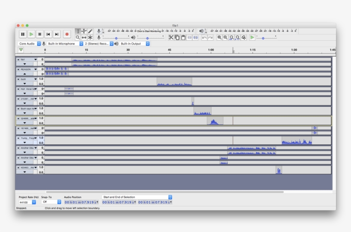Open 2 (Stereo) recording channels dropdown
This screenshot has height=232, width=351.
point(99,44)
